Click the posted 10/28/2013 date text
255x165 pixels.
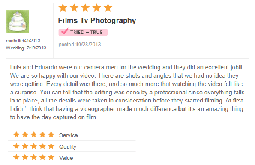(x=80, y=45)
